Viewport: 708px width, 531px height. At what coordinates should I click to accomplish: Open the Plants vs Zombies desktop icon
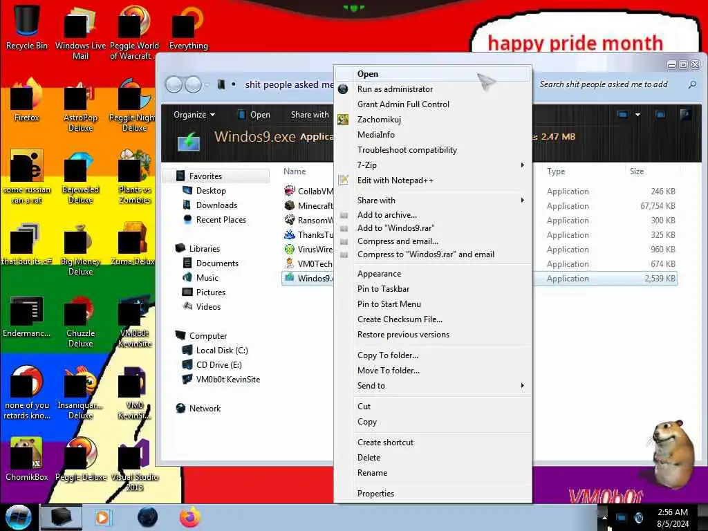click(x=135, y=177)
